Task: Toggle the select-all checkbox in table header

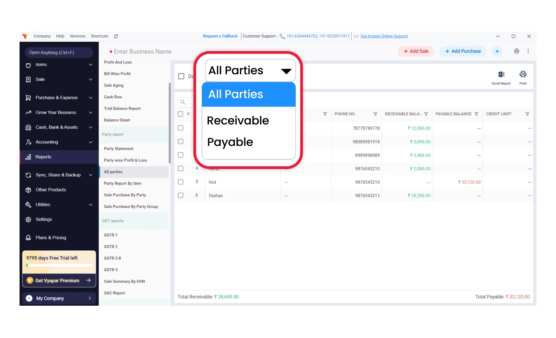Action: point(181,114)
